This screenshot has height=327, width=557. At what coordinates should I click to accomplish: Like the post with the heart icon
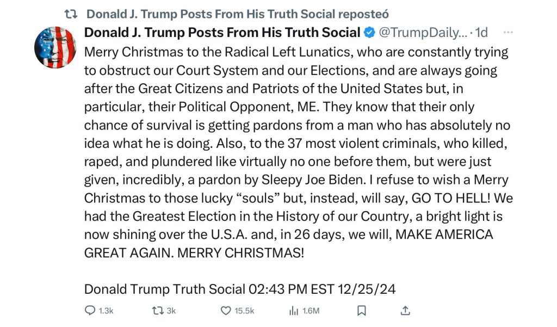226,311
